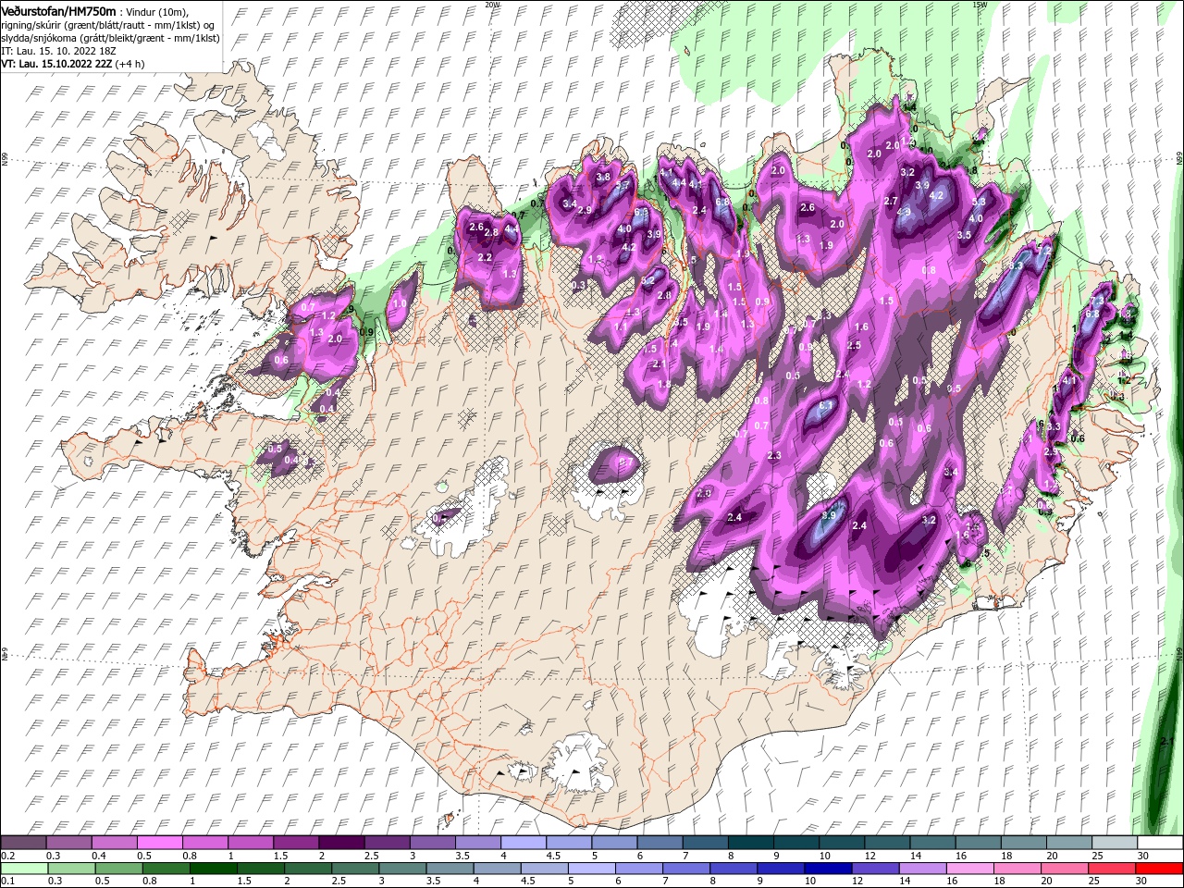Select the palest green rain swatch between 0.1 and 0.3
Screen dimensions: 1184x888
pyautogui.click(x=24, y=869)
